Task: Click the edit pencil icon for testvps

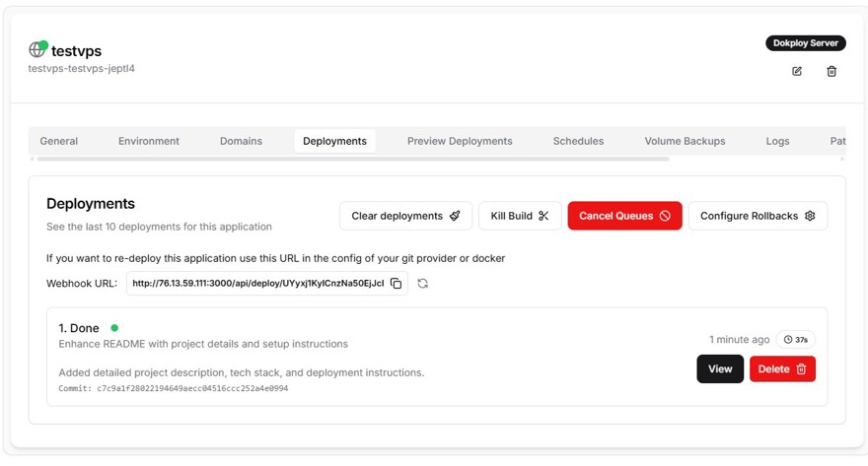Action: coord(797,71)
